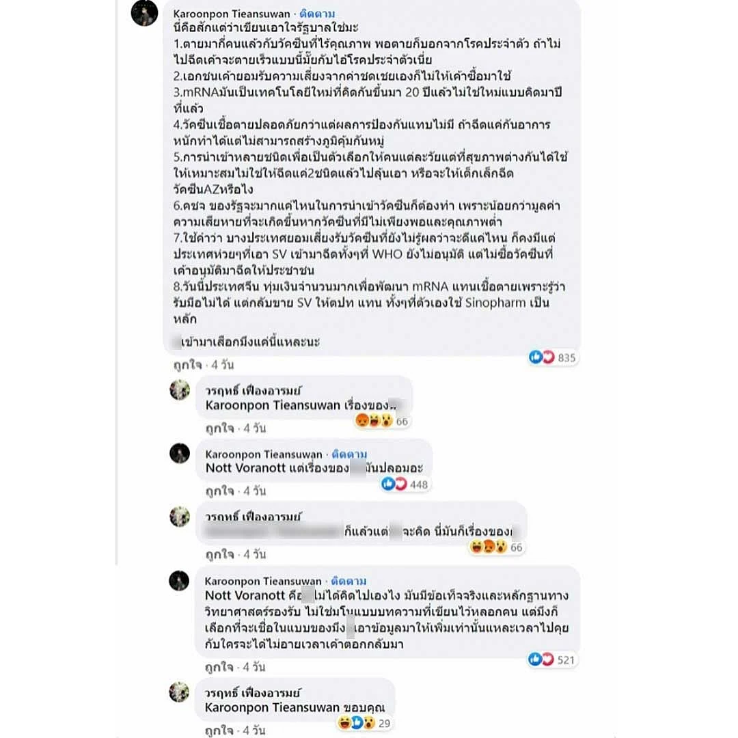Image resolution: width=738 pixels, height=738 pixels.
Task: Click the avatar beside the 448-reaction reply
Action: pos(180,453)
